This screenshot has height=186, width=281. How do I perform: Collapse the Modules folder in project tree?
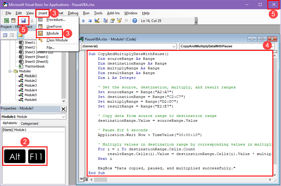(x=10, y=71)
